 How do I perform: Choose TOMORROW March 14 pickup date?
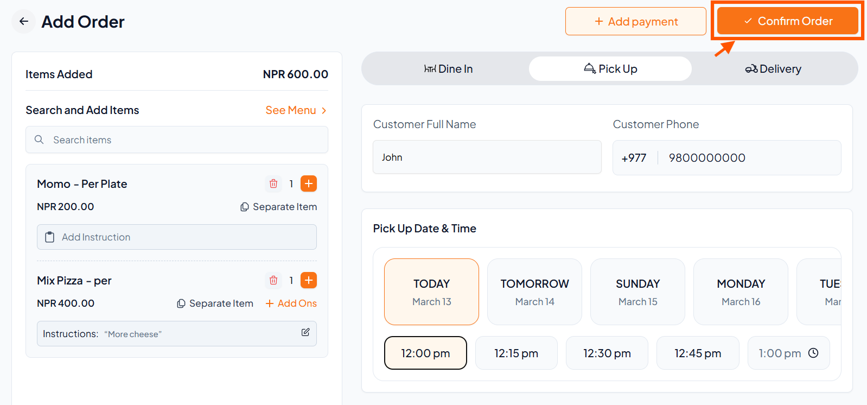(534, 292)
